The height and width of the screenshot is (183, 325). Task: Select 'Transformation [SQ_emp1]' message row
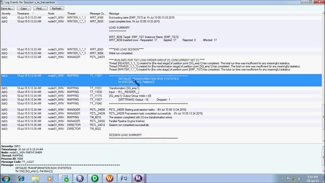pos(161,88)
